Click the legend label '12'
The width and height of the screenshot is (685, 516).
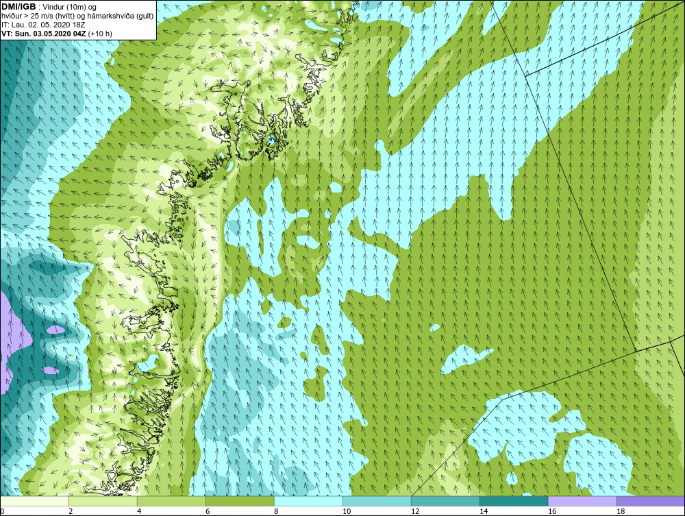(x=415, y=511)
